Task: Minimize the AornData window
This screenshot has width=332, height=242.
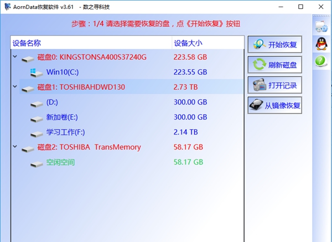Action: [281, 7]
